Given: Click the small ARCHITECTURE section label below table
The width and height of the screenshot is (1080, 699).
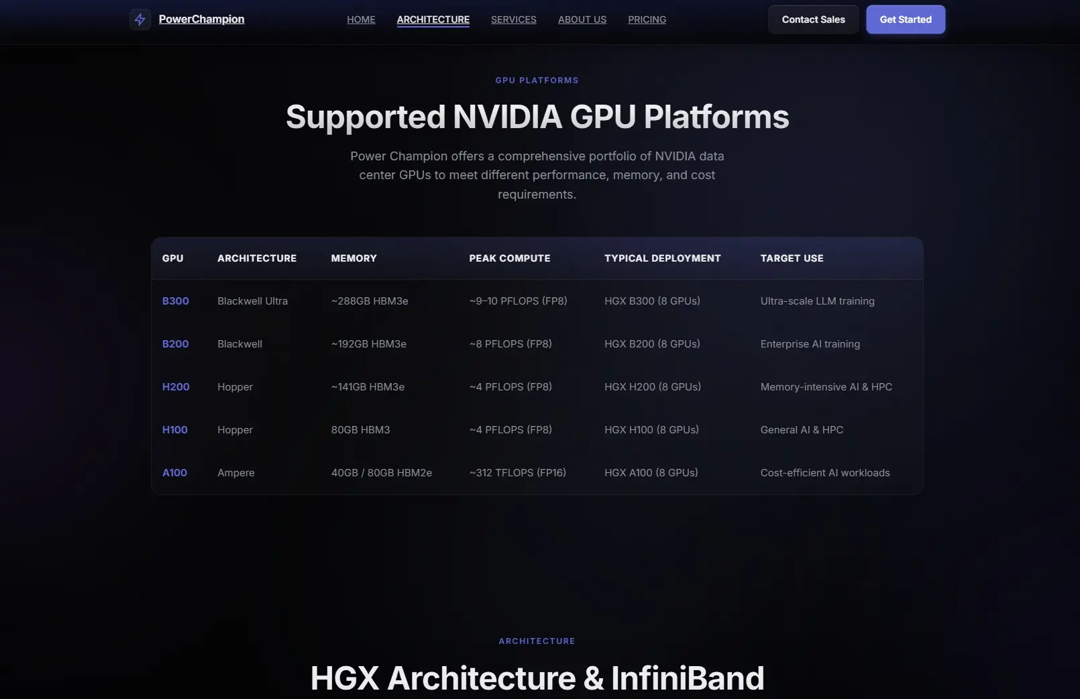Looking at the screenshot, I should 537,641.
